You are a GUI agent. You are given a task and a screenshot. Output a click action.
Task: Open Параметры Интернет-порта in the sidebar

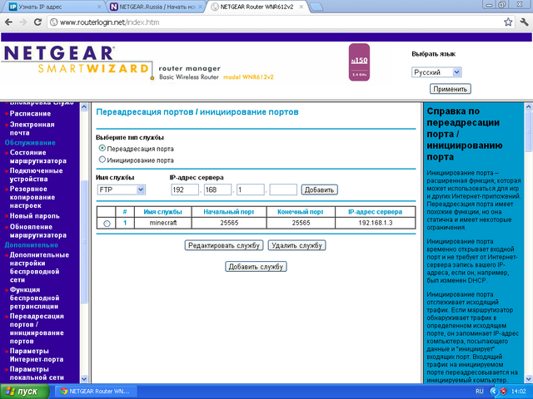[37, 355]
